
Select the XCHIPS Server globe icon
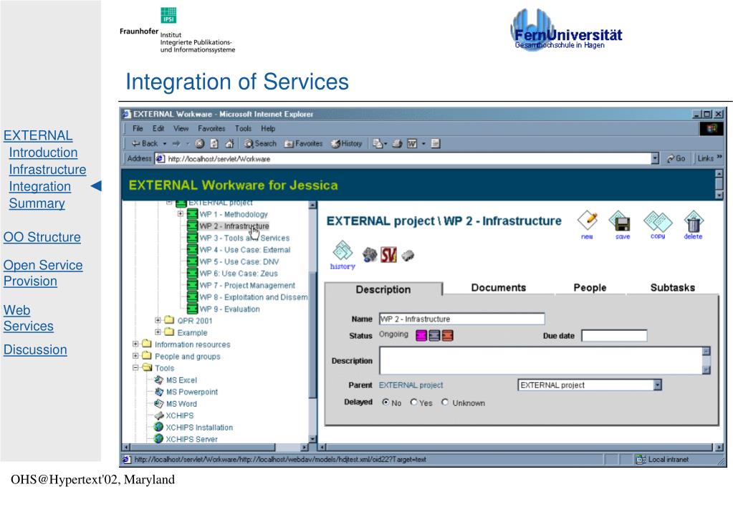click(x=159, y=439)
